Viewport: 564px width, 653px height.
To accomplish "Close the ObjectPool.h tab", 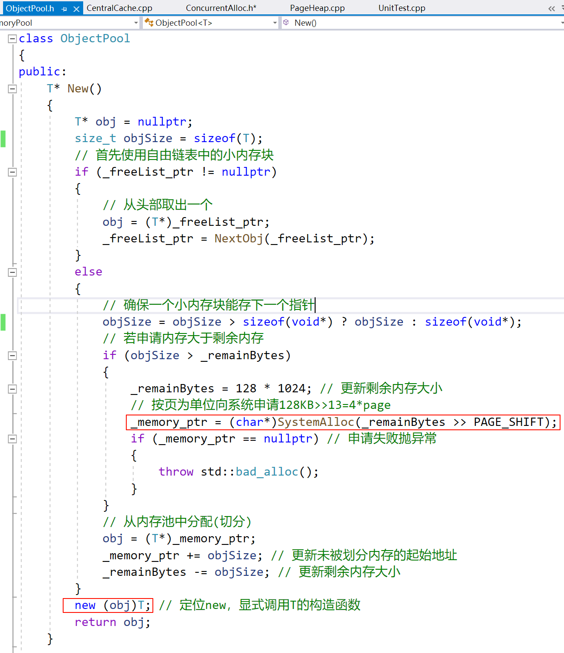I will (x=76, y=9).
